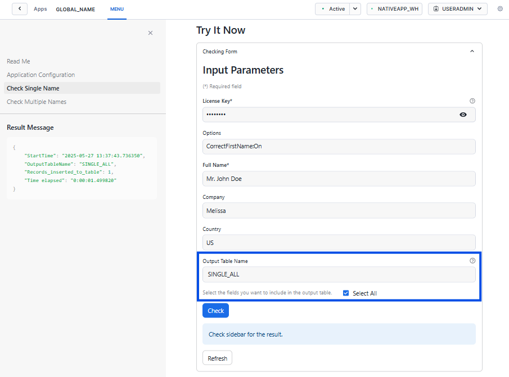Click the Full Name field
The height and width of the screenshot is (377, 509).
339,179
